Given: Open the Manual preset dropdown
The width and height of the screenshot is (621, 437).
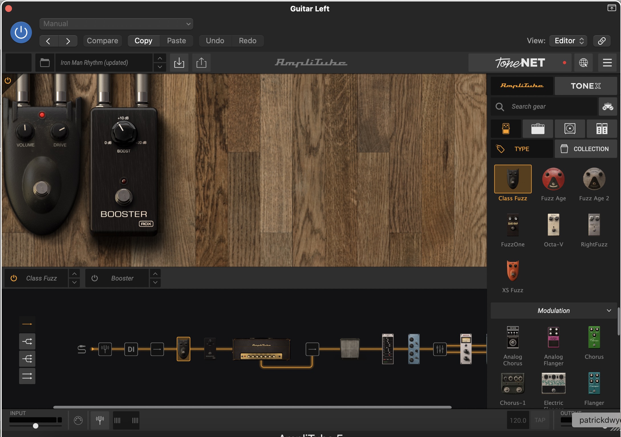Looking at the screenshot, I should coord(116,24).
